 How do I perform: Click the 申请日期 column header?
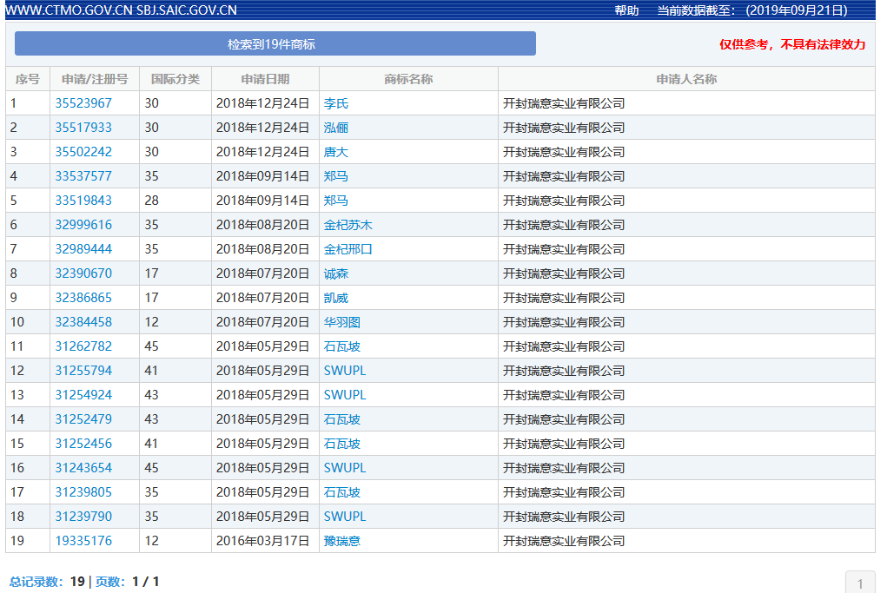265,79
